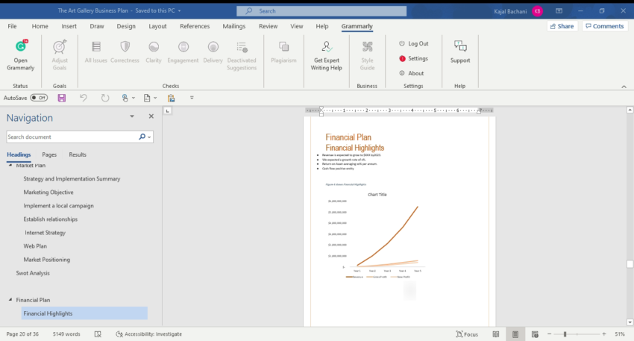Open the Customize Quick Access Toolbar dropdown

click(192, 98)
